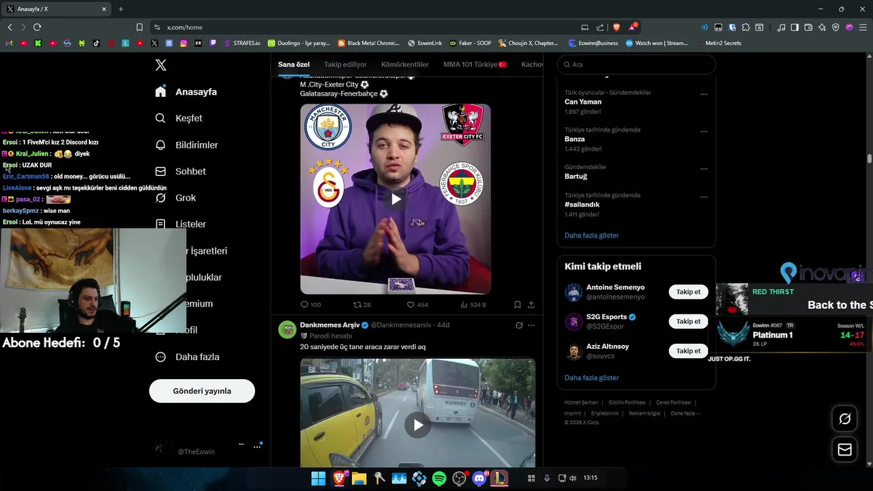Open Grok icon on Dankmemes Arşiv post

519,325
